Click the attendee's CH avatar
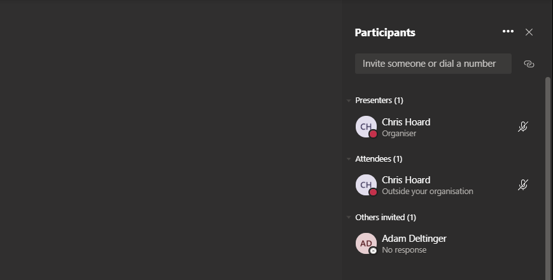 click(x=366, y=185)
